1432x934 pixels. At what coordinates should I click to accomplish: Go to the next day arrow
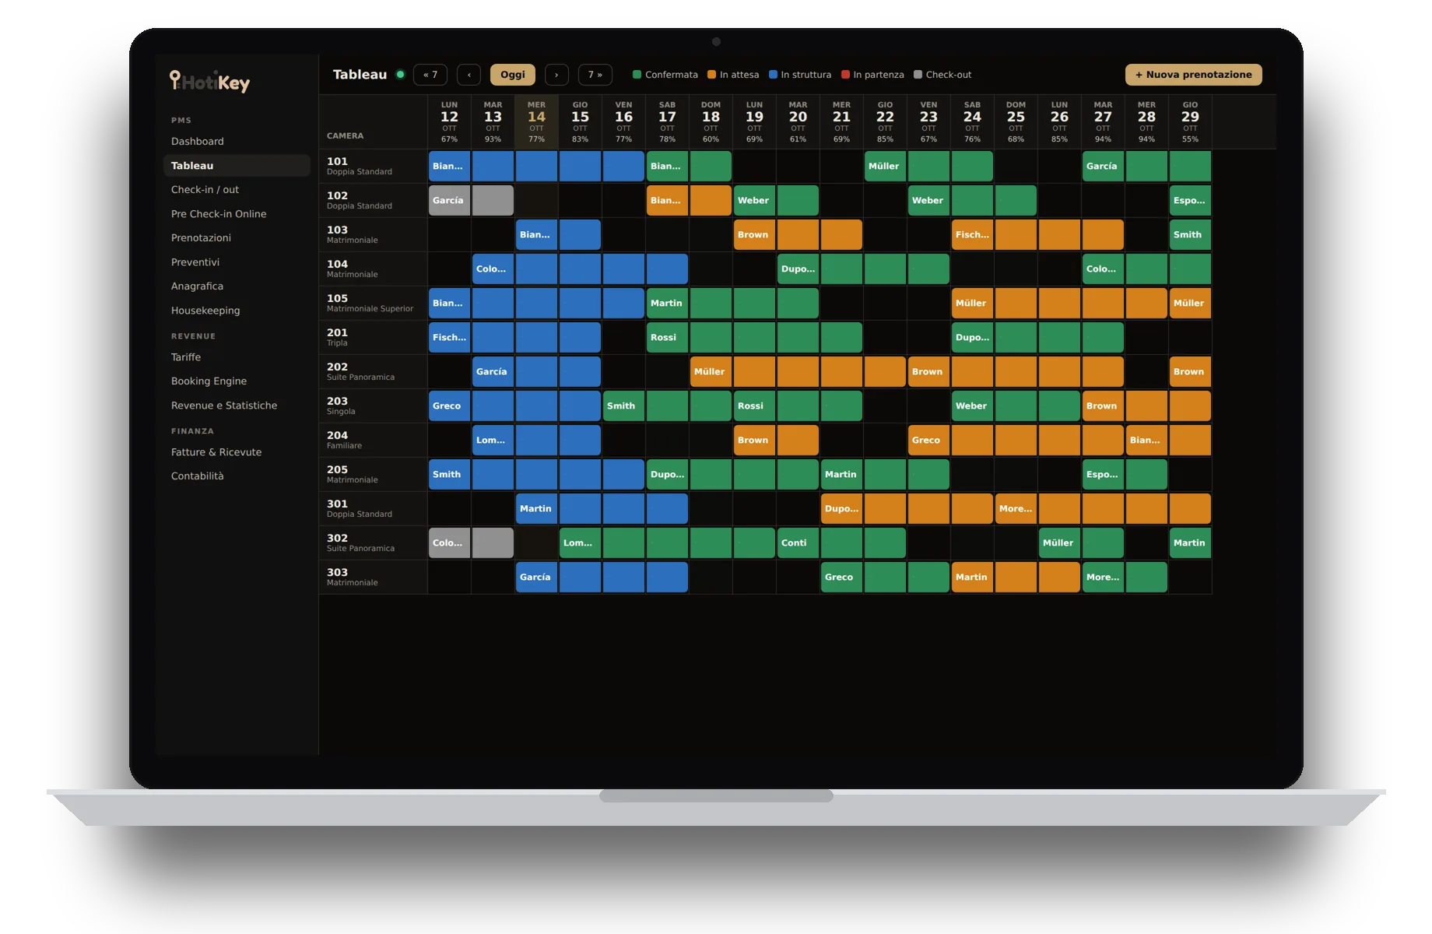pos(556,75)
